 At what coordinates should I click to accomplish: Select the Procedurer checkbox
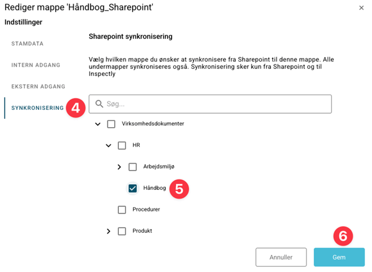point(122,210)
